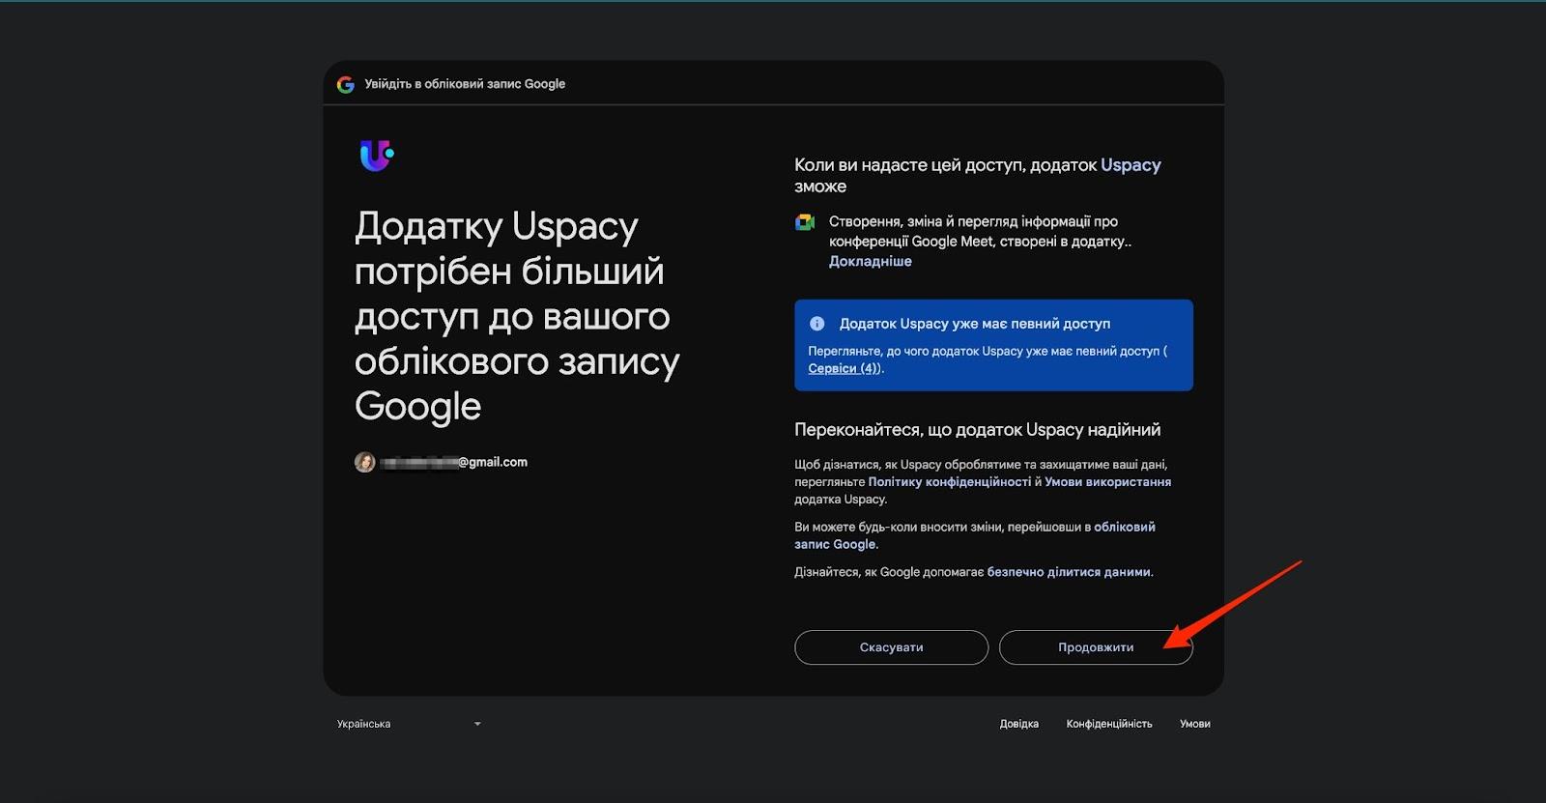This screenshot has width=1546, height=803.
Task: Open Умови footer link
Action: (1195, 724)
